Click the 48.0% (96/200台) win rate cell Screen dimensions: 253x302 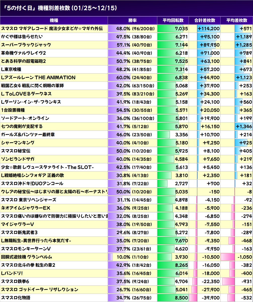pyautogui.click(x=132, y=29)
